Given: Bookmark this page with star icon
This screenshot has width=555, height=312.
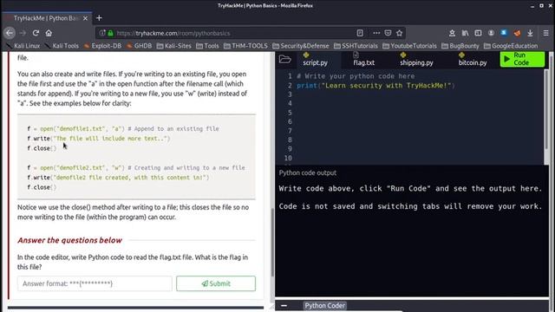Looking at the screenshot, I should tap(400, 33).
